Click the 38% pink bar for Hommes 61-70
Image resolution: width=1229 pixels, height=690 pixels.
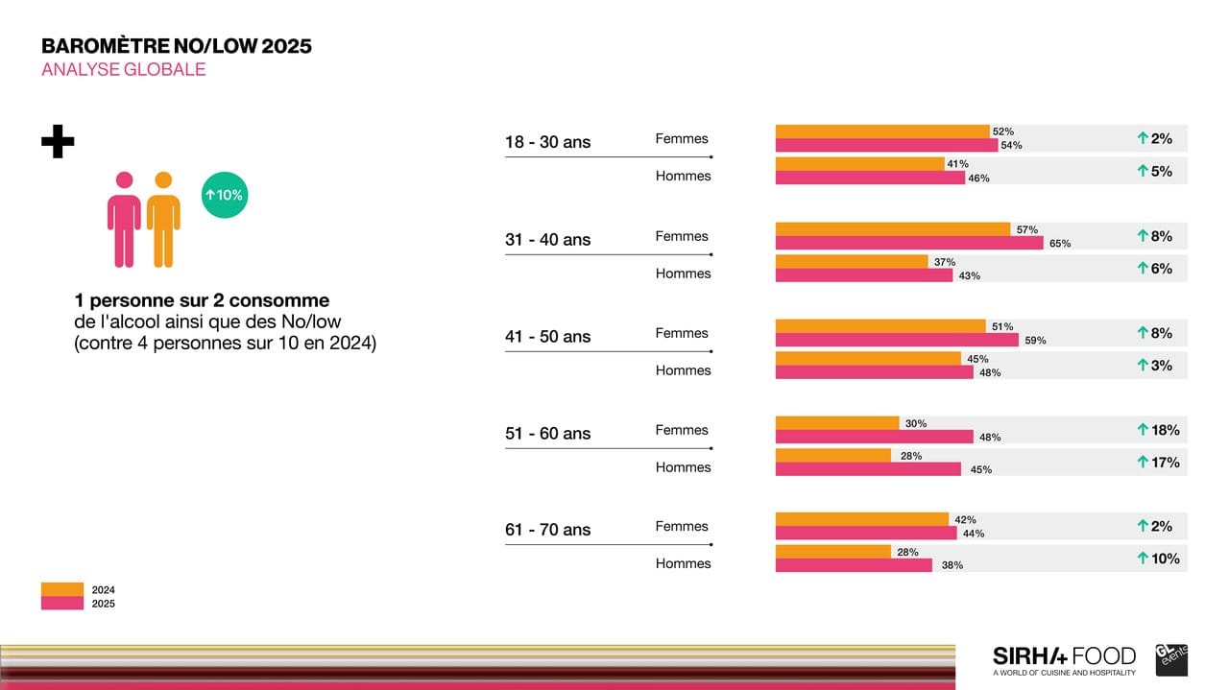coord(853,565)
